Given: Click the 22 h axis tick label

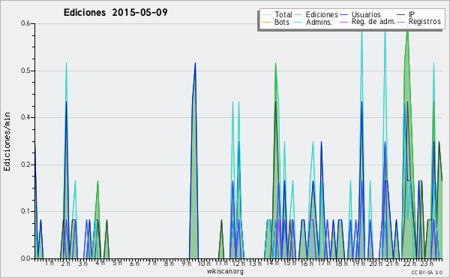Looking at the screenshot, I should point(409,263).
